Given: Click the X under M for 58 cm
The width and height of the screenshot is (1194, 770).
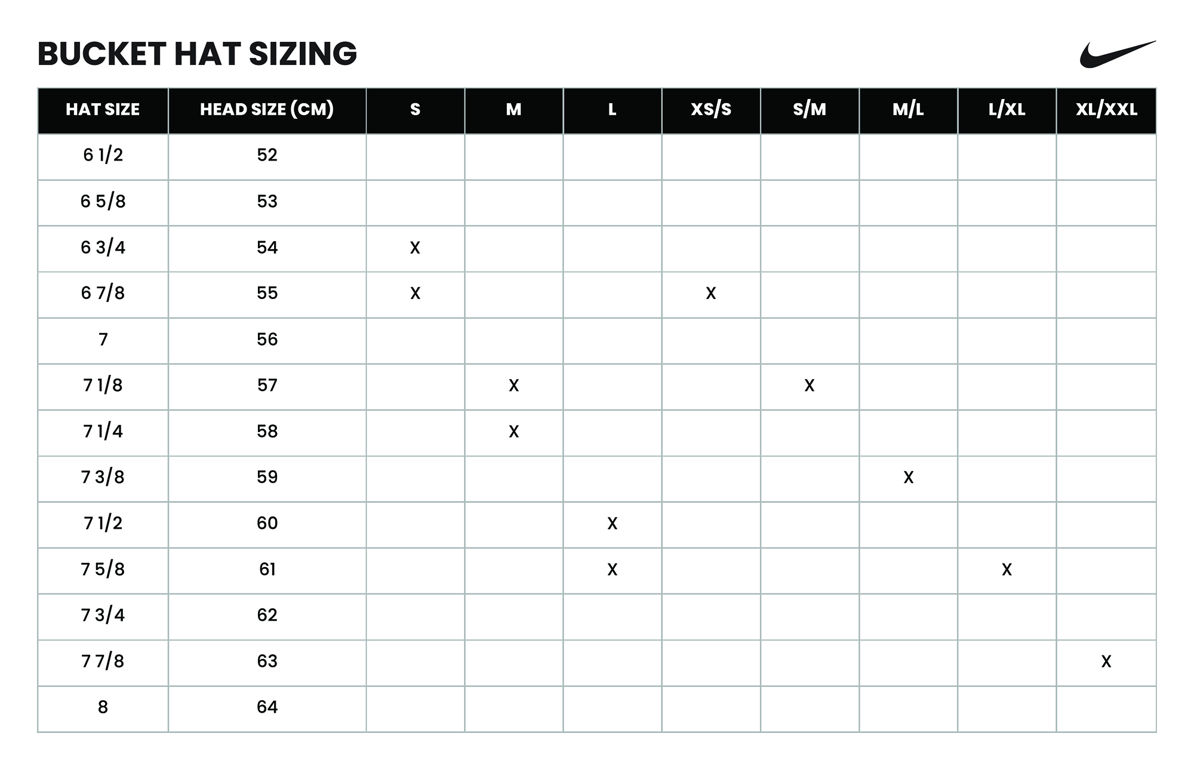Looking at the screenshot, I should point(513,432).
